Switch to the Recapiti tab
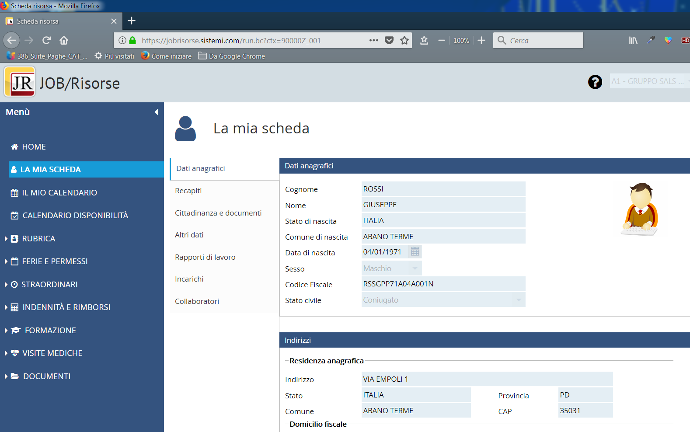 click(188, 191)
